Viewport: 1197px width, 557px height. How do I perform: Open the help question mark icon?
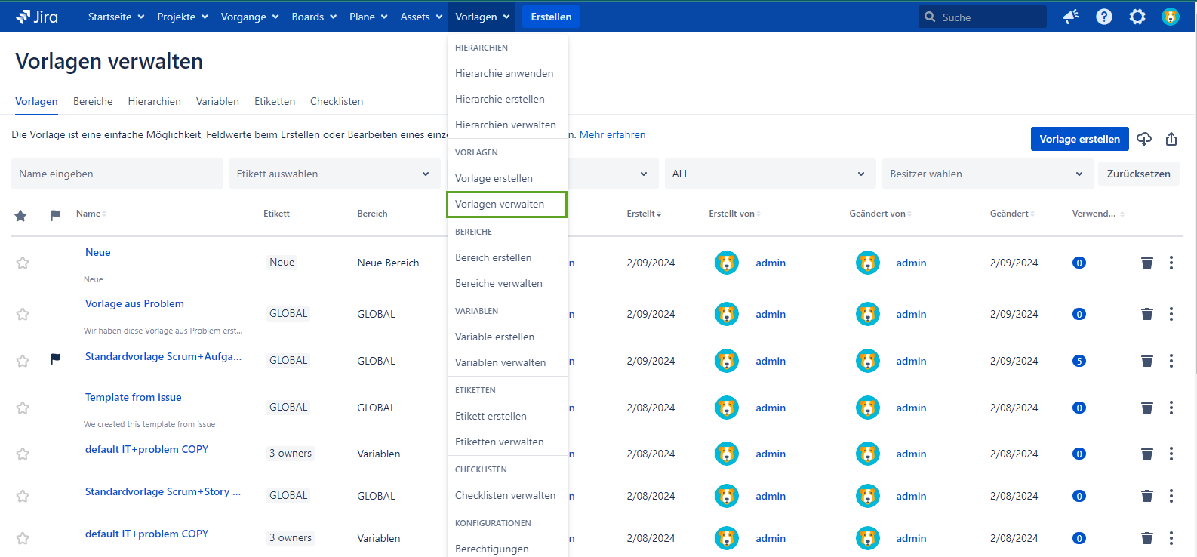1103,17
